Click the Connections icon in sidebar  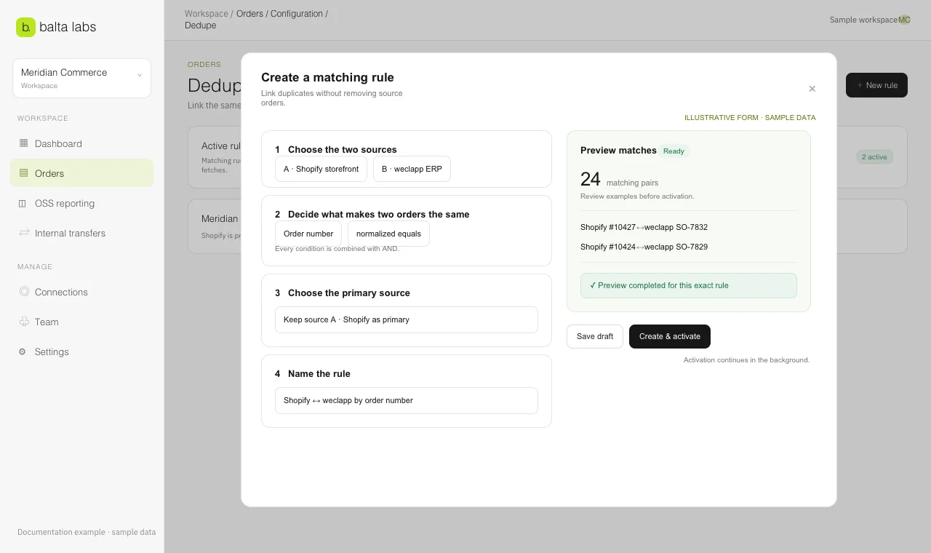tap(23, 292)
